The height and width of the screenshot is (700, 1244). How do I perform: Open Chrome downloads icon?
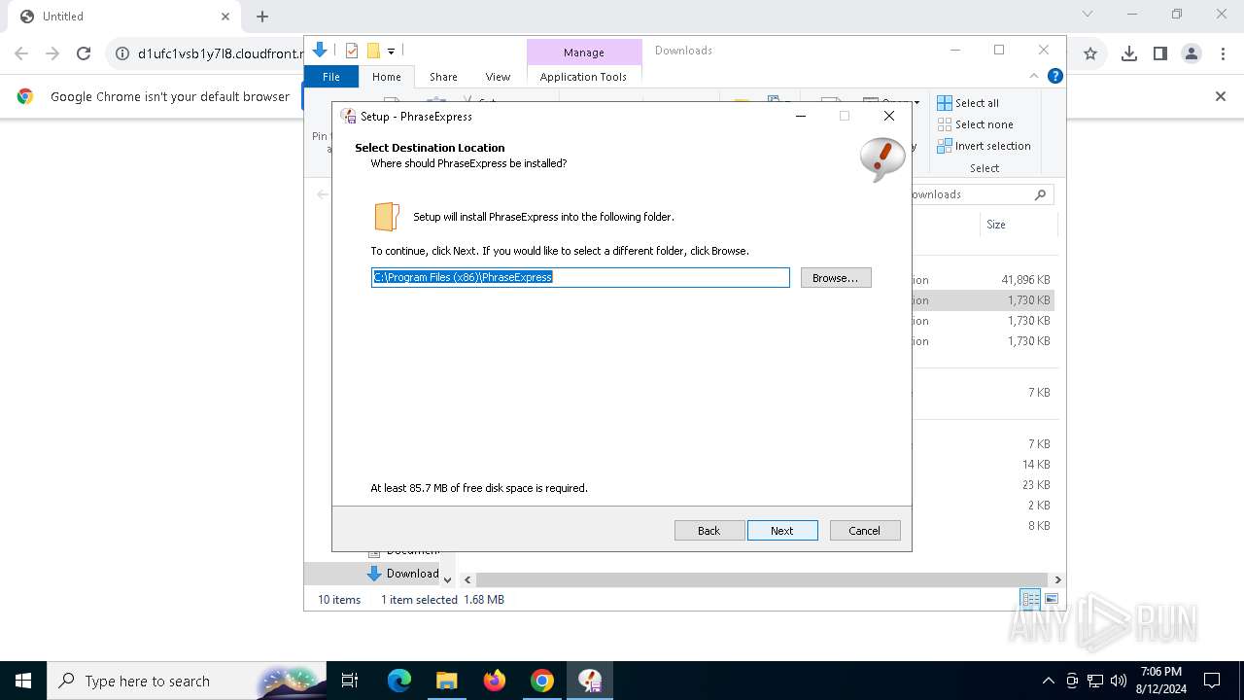1128,53
